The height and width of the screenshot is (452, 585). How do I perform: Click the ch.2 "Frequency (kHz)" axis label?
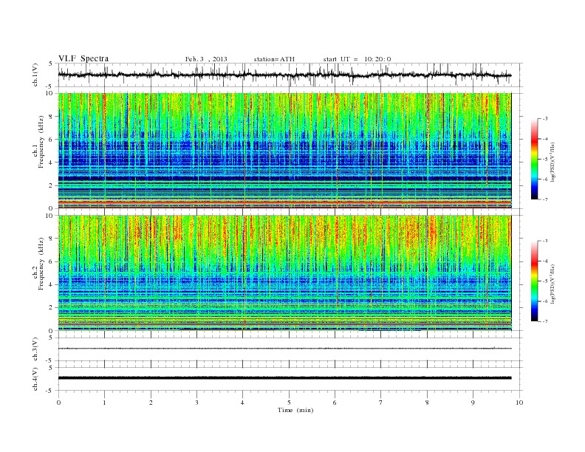click(41, 264)
